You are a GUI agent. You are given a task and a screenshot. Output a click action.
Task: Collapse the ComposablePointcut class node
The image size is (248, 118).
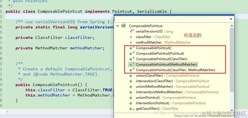click(x=118, y=26)
